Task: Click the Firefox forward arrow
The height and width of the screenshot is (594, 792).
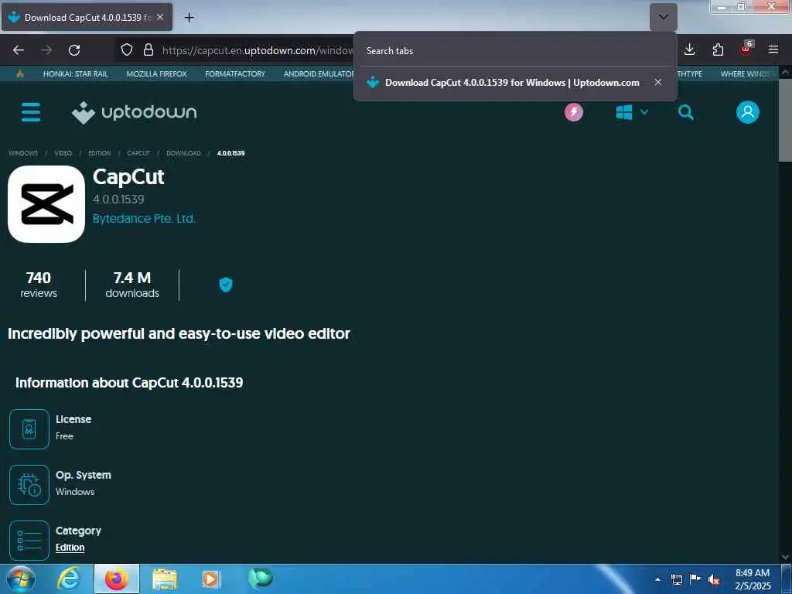Action: click(46, 50)
